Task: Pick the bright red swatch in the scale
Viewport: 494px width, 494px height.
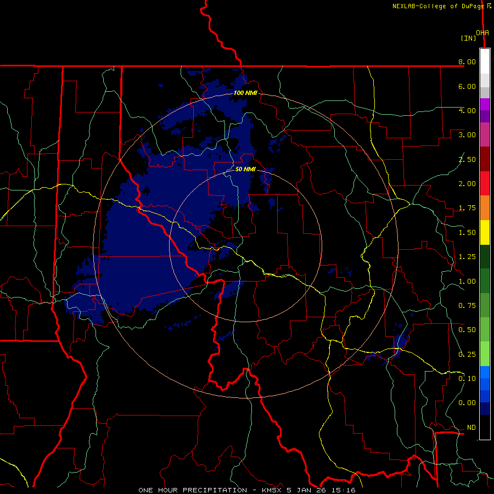Action: click(x=485, y=184)
